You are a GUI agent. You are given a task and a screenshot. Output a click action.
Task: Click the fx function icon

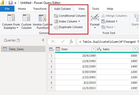point(71,41)
